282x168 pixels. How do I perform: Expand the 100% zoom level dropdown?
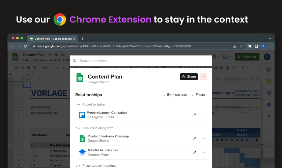tap(47, 68)
